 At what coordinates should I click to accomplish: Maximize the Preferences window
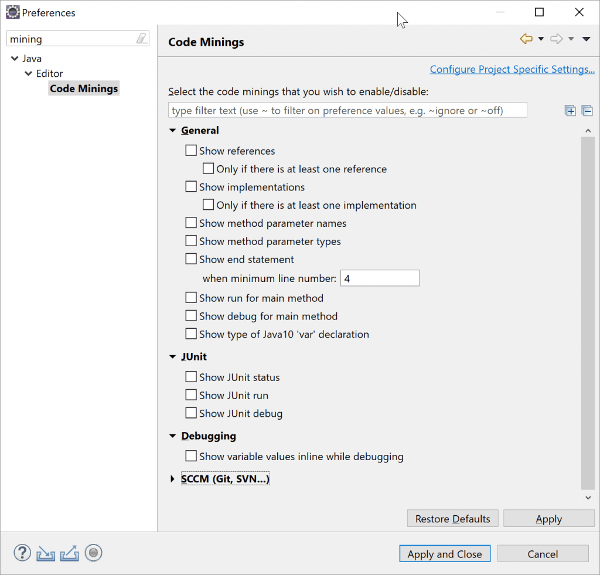click(x=539, y=12)
